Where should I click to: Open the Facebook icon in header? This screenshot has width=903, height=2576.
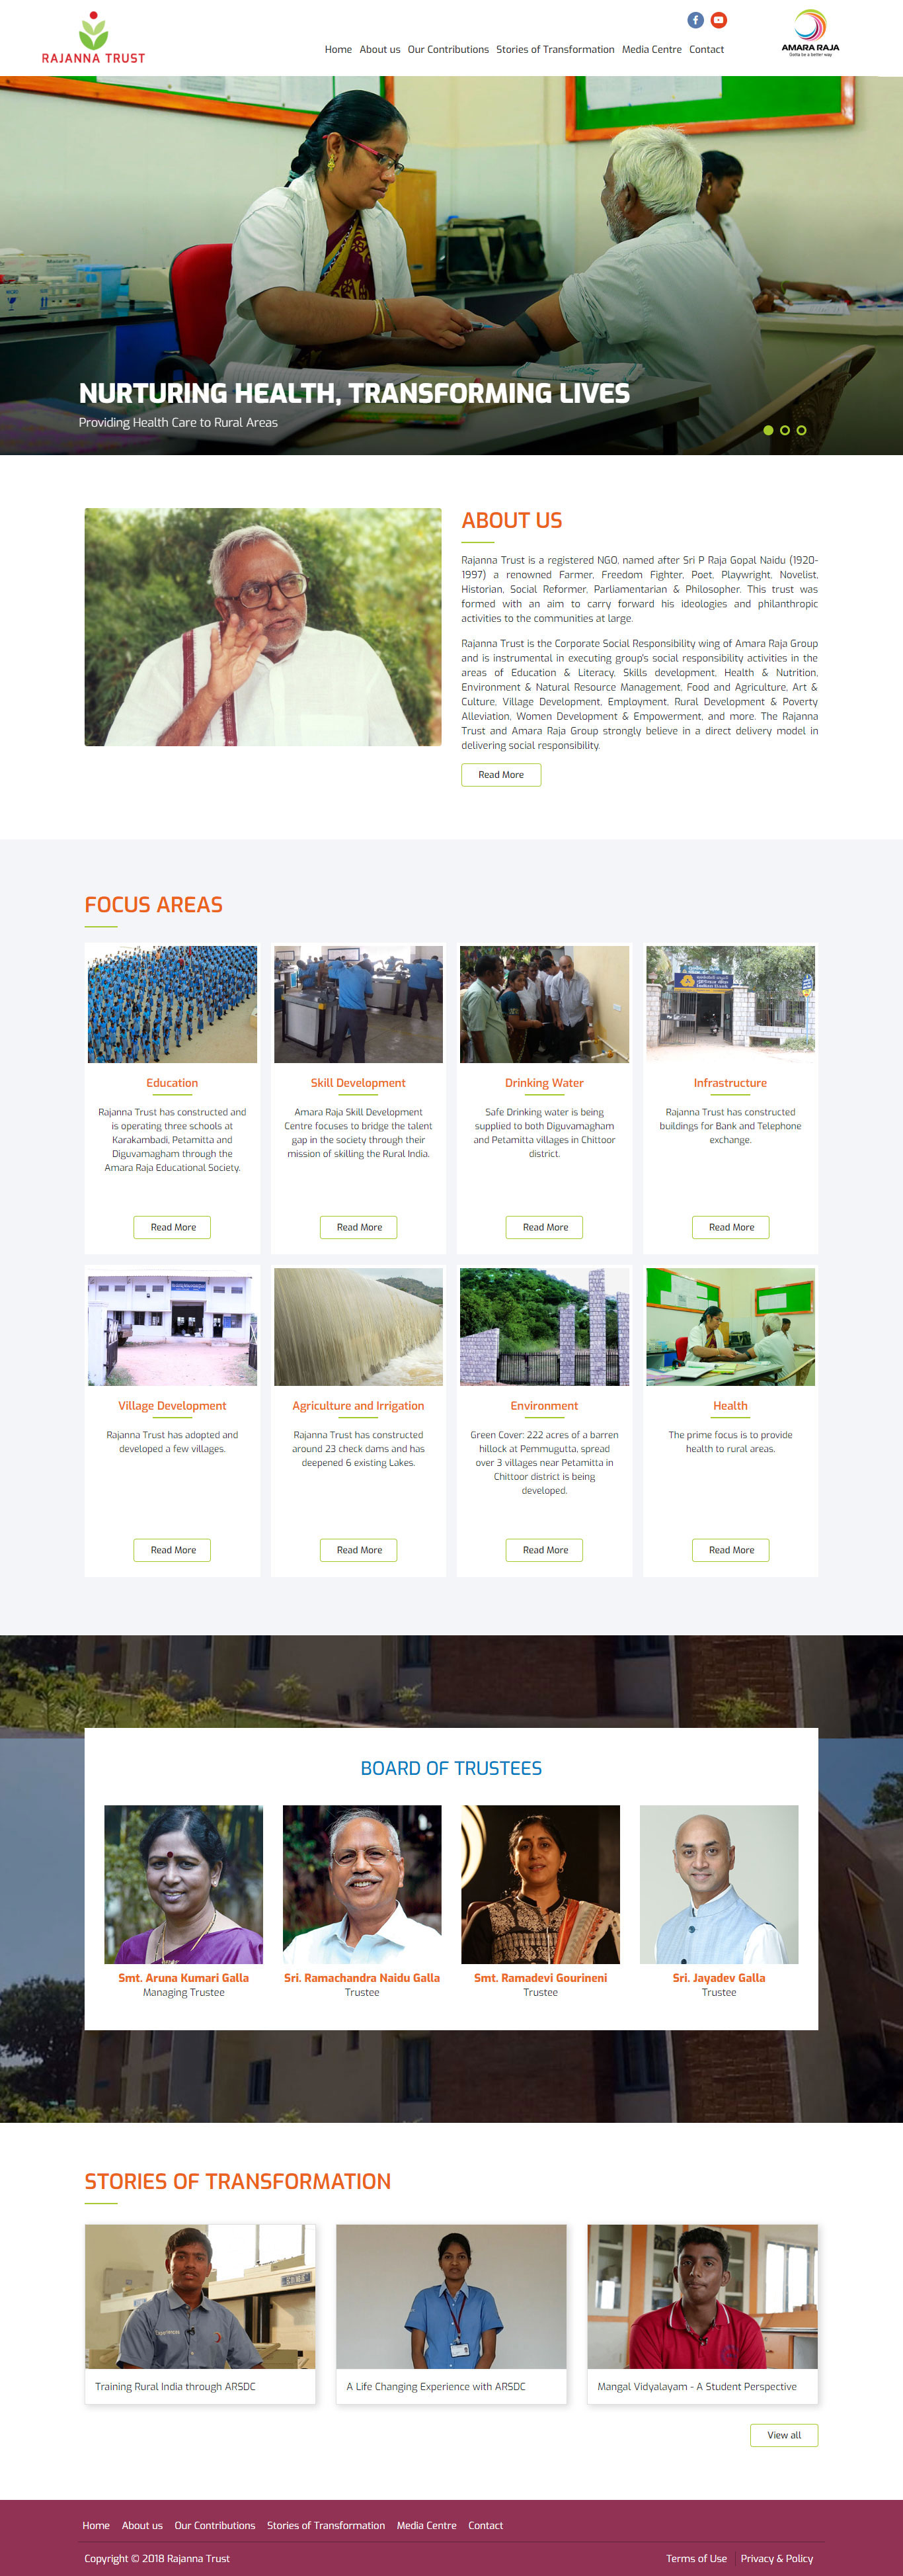(x=695, y=20)
